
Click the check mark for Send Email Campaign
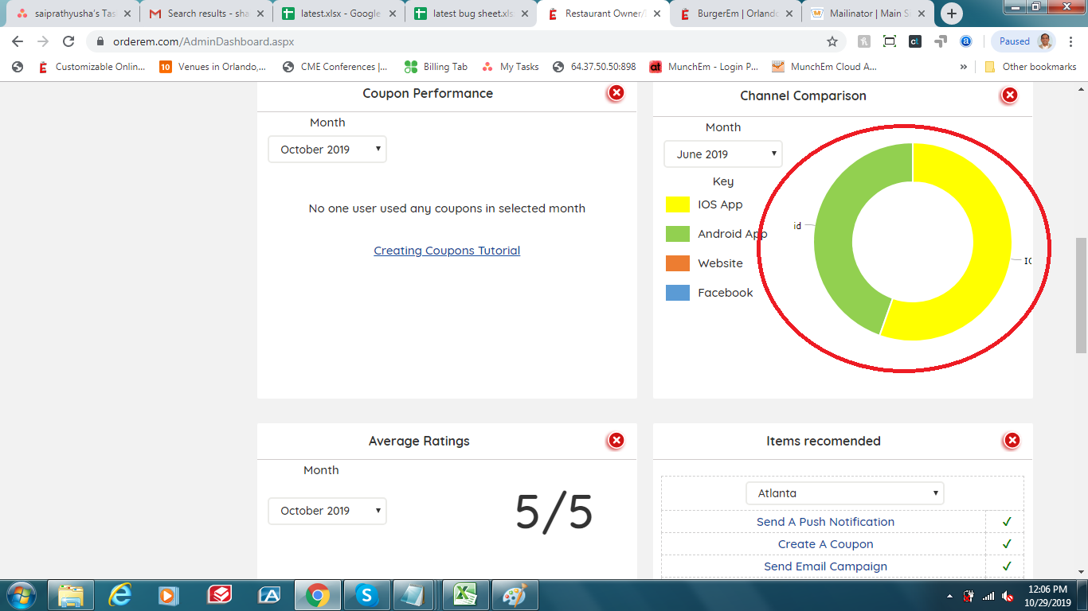(1007, 566)
